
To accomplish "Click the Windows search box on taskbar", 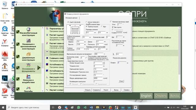I will pyautogui.click(x=28, y=107).
